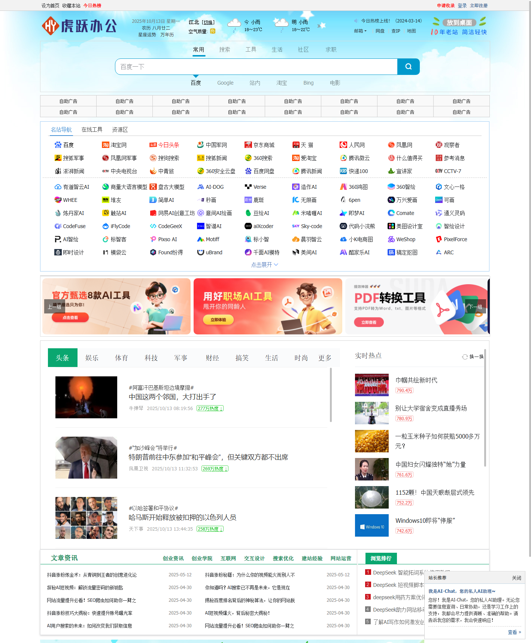This screenshot has width=531, height=643.
Task: Select the 站内 search engine option
Action: click(x=255, y=83)
